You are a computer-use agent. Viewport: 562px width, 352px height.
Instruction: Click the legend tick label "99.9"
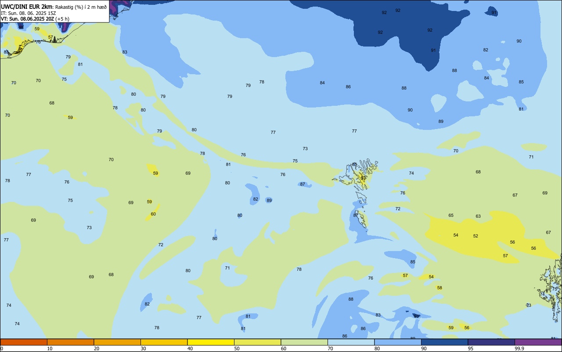pyautogui.click(x=519, y=348)
